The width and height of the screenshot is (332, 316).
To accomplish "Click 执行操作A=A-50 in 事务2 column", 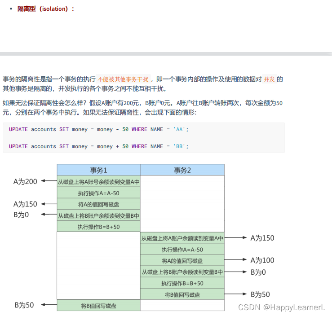I will pos(182,250).
